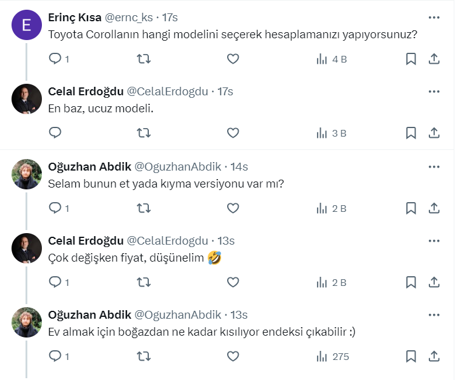Bookmark Erinç Kısa's tweet

point(411,59)
